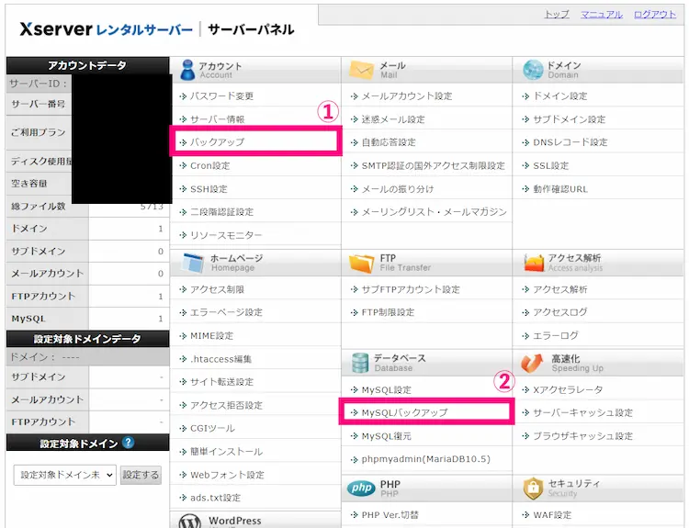The width and height of the screenshot is (689, 528).
Task: Open 二段階認証設定
Action: 221,212
